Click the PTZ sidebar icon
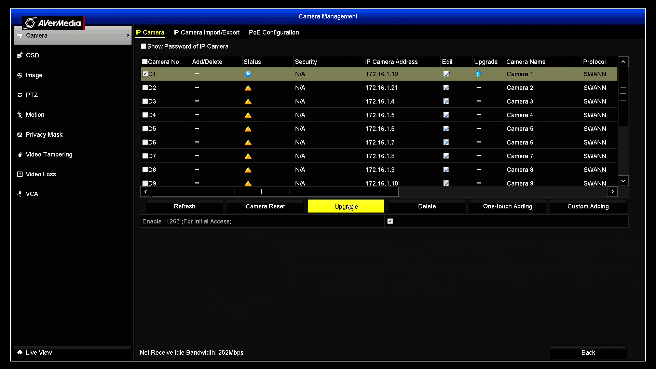 pos(20,95)
